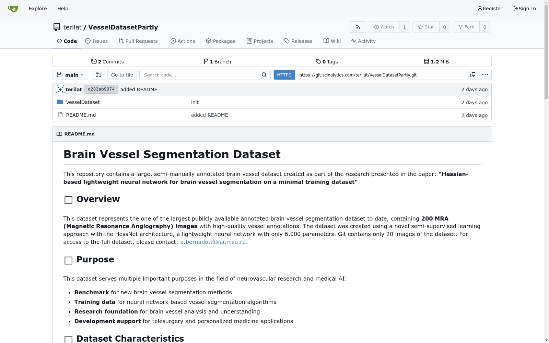Open the RSS feed icon button
The image size is (549, 343).
click(358, 27)
